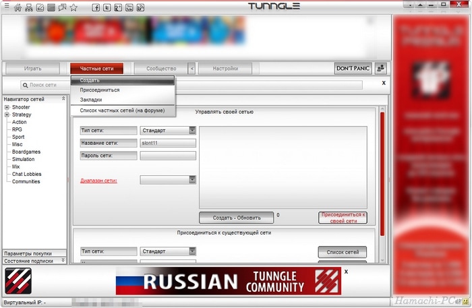Click Присоединиться к своей сети button
This screenshot has width=472, height=308.
pos(343,218)
